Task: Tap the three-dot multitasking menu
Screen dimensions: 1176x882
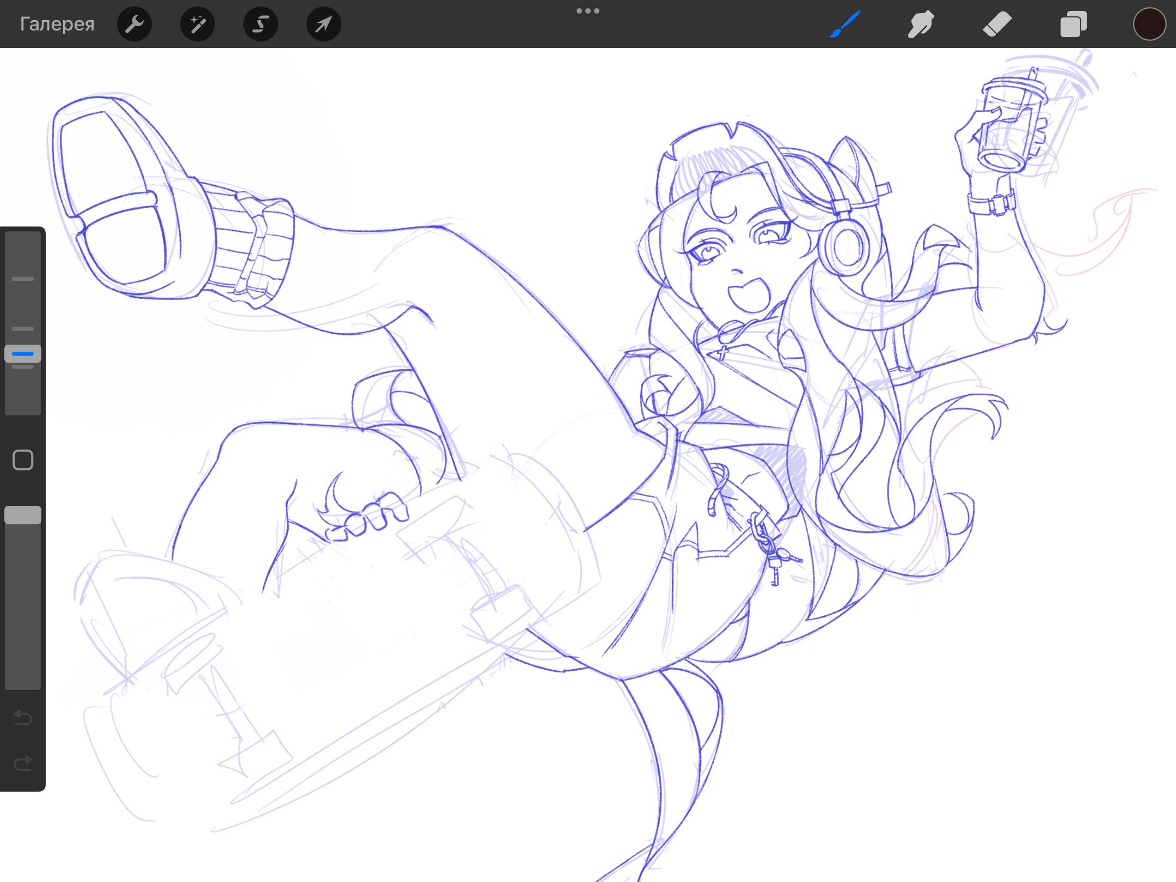Action: click(588, 11)
